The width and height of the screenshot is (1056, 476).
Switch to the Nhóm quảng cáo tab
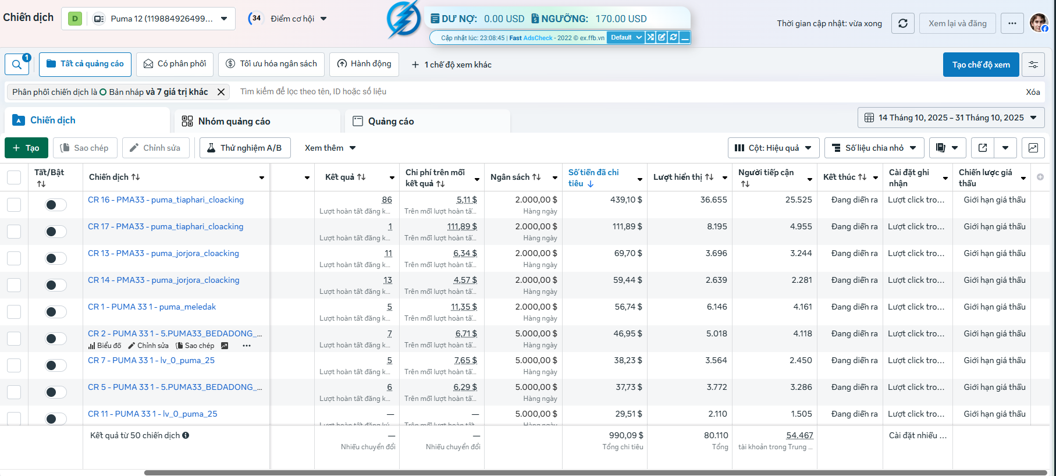[257, 121]
